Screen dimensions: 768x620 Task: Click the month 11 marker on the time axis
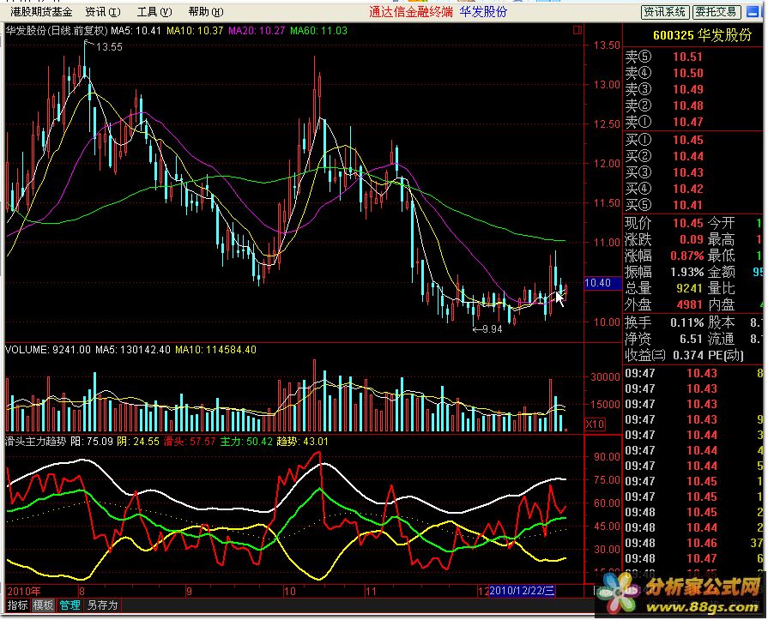point(371,591)
